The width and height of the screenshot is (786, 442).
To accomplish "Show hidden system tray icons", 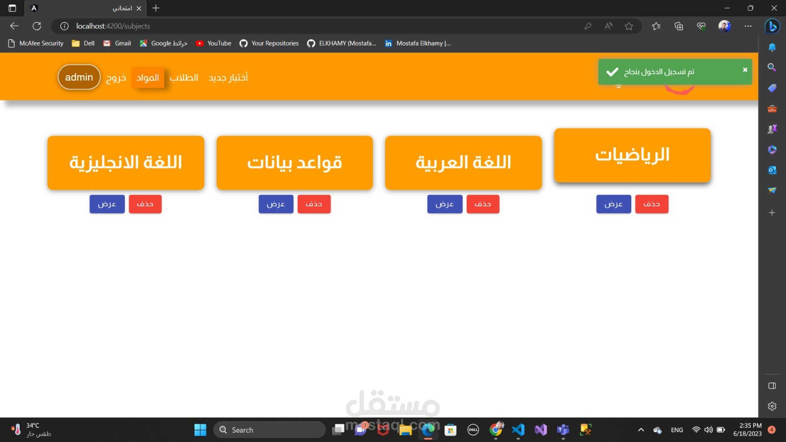I will click(x=641, y=430).
